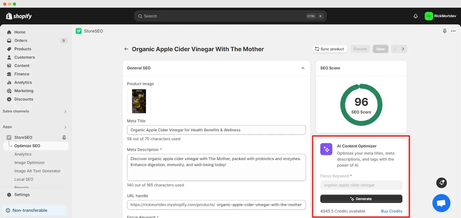Click the Settings gear icon
Viewport: 461px width, 218px height.
(x=9, y=195)
